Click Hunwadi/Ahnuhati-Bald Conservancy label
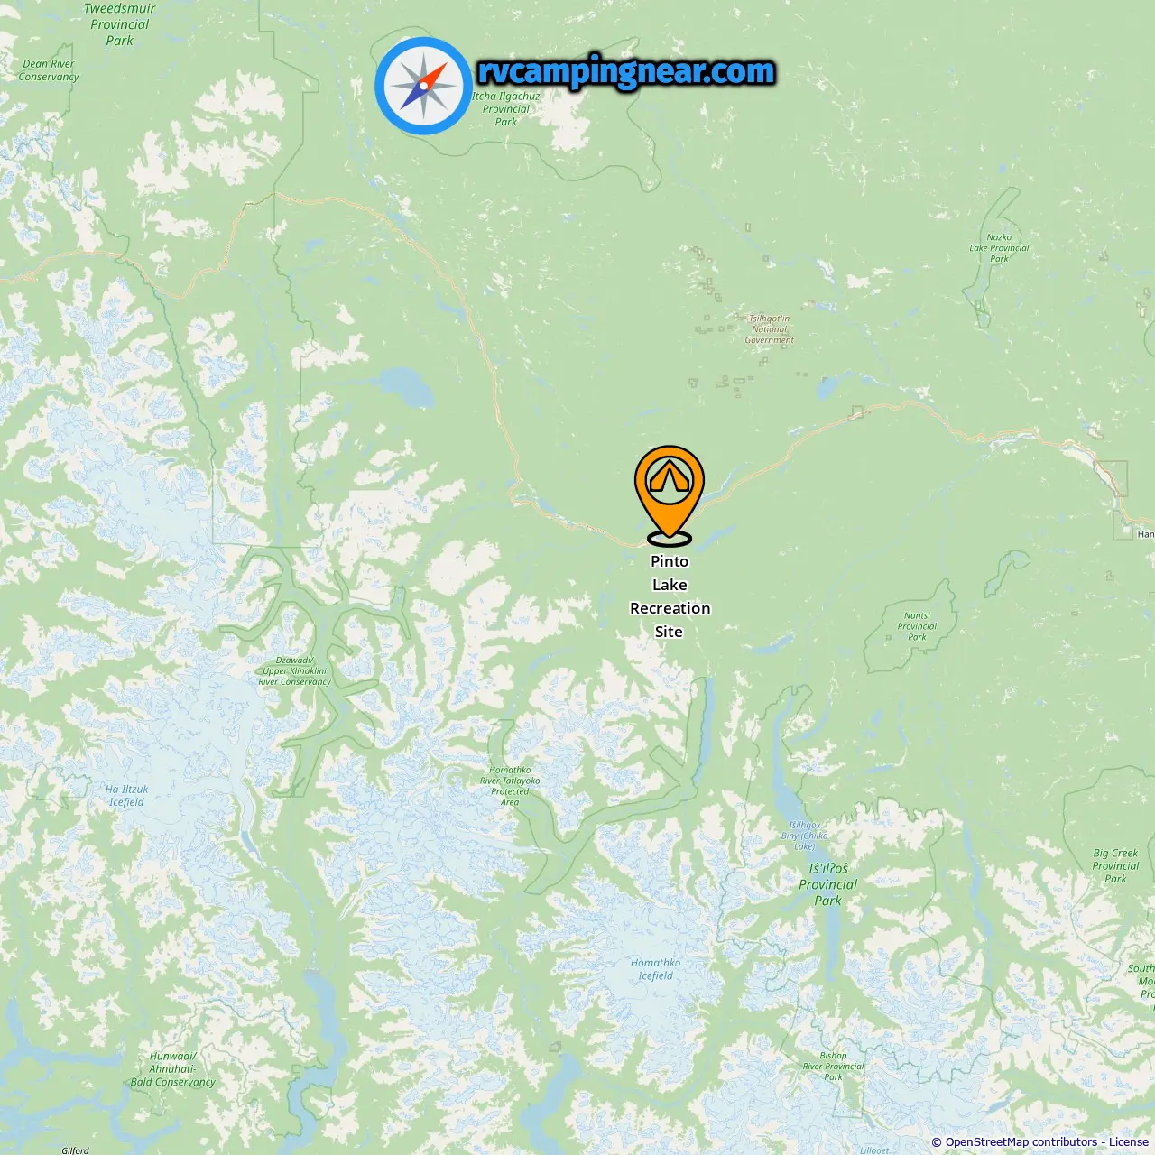The height and width of the screenshot is (1155, 1155). pos(172,1068)
